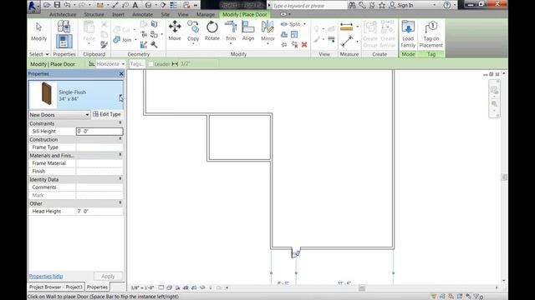Open the Manage ribbon tab
This screenshot has height=300, width=535.
pos(206,15)
